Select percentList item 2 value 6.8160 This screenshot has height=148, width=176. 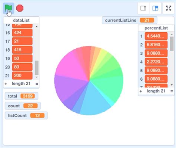[156, 45]
